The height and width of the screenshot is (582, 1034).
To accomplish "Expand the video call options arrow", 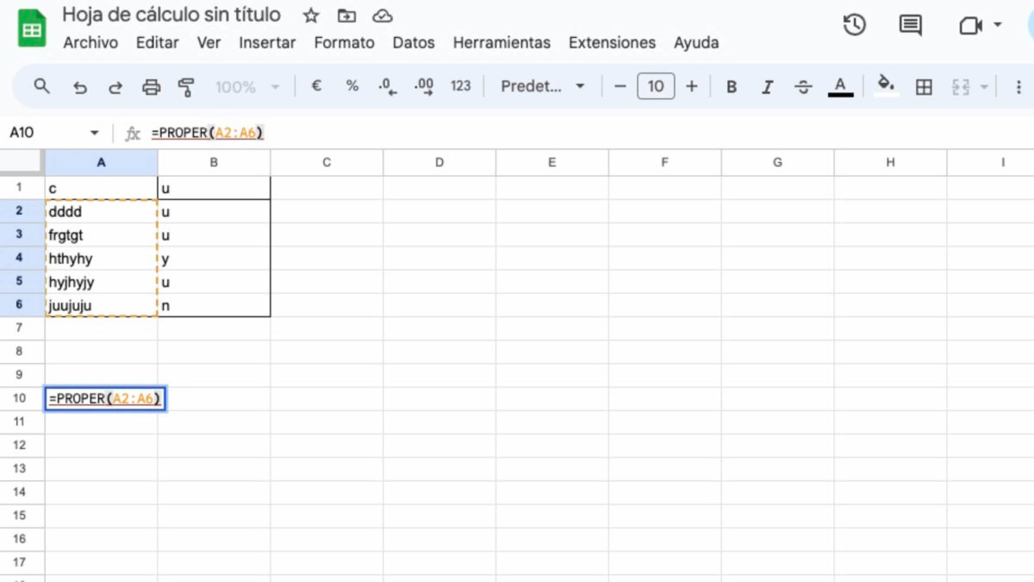I will [998, 25].
